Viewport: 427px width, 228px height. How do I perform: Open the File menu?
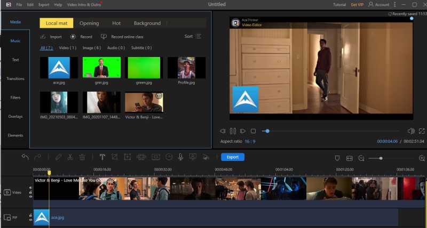pos(19,5)
